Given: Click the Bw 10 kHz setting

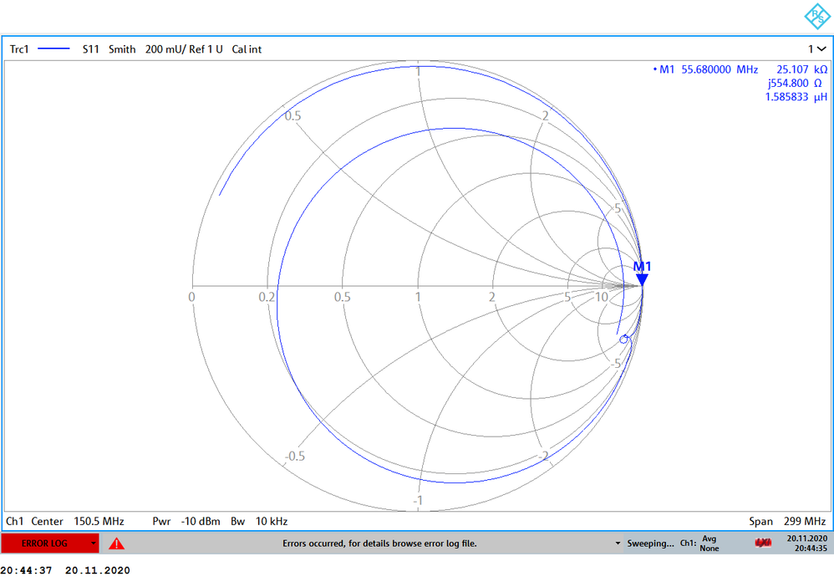Looking at the screenshot, I should [259, 521].
